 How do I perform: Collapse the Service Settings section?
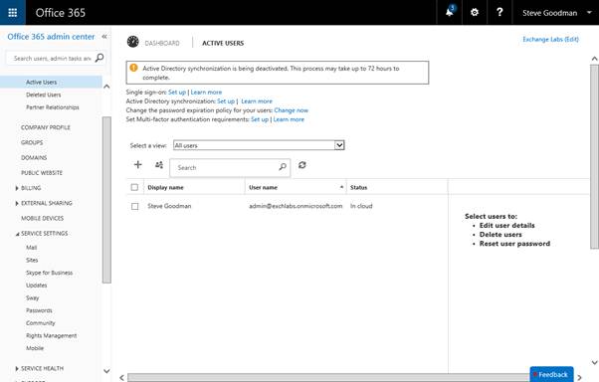pyautogui.click(x=17, y=234)
